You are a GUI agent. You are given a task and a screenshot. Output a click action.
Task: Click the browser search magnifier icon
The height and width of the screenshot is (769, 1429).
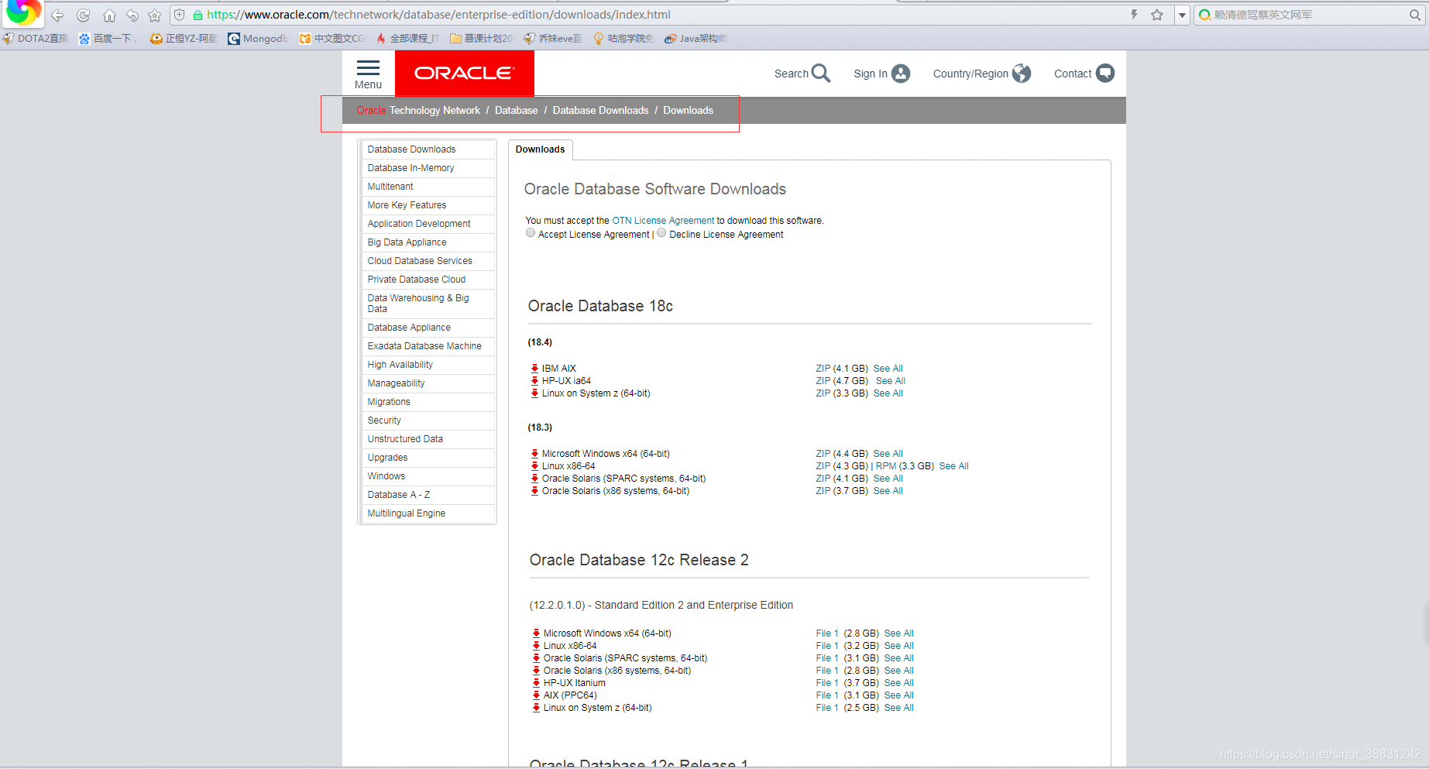point(1414,15)
